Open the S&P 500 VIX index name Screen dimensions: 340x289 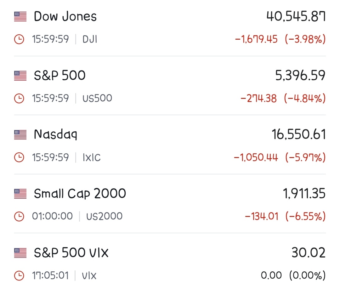click(71, 252)
